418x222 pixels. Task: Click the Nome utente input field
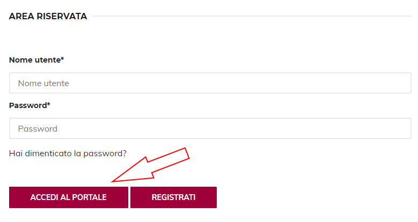tap(210, 83)
